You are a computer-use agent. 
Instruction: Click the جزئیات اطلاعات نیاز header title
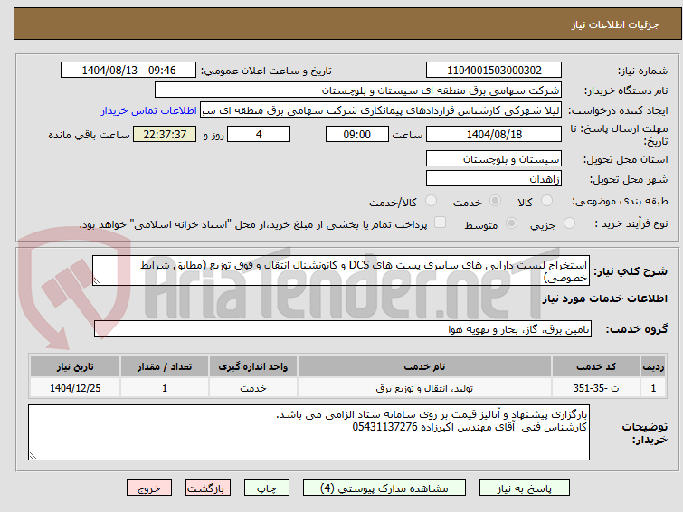pos(614,24)
